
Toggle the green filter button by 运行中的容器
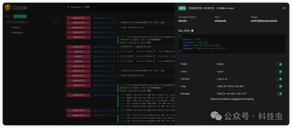(56, 22)
